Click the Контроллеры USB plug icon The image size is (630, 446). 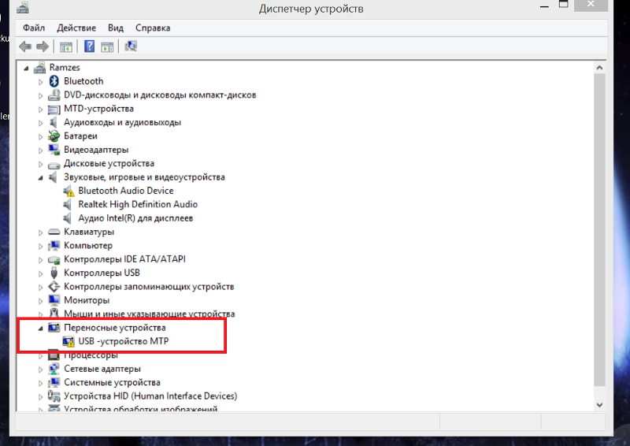point(54,273)
